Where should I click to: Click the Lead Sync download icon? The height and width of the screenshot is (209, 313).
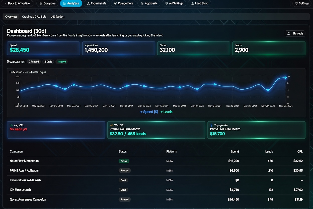(192, 4)
